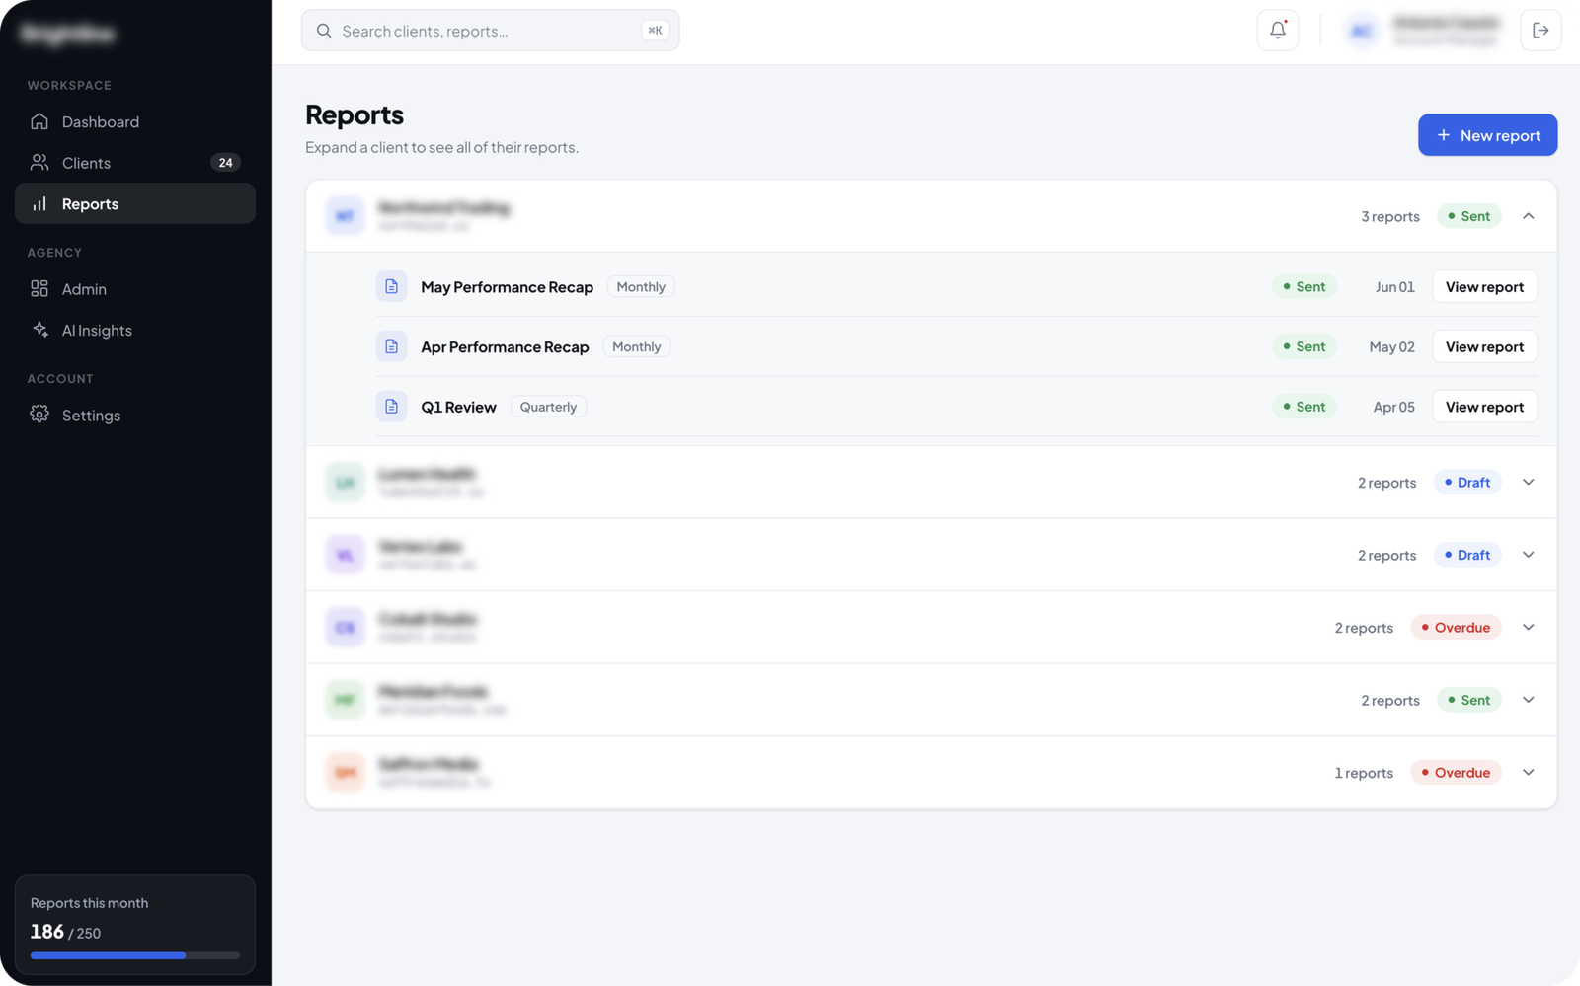Click document icon for Apr Performance Recap
This screenshot has height=986, width=1580.
tap(392, 346)
